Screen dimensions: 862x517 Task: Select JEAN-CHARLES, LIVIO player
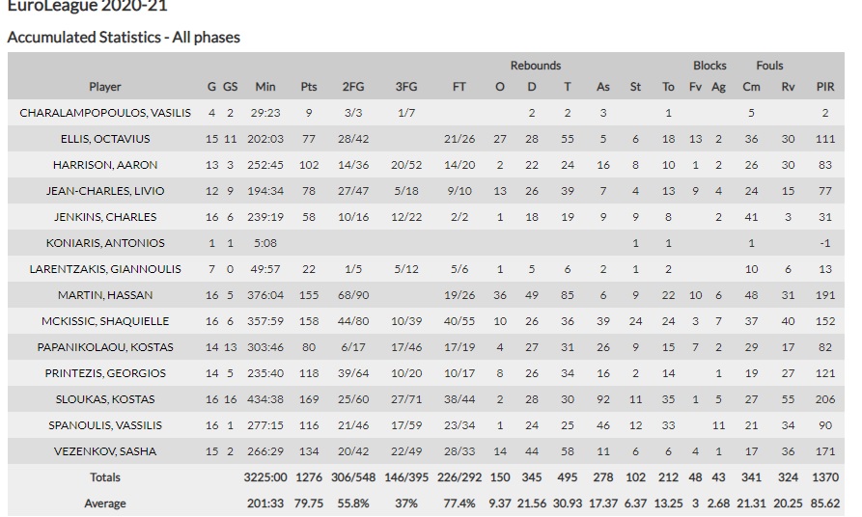click(x=105, y=191)
